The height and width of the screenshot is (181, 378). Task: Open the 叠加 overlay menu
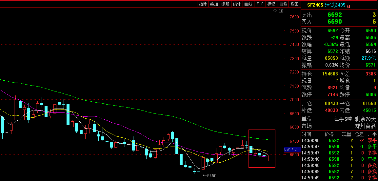tap(214, 4)
